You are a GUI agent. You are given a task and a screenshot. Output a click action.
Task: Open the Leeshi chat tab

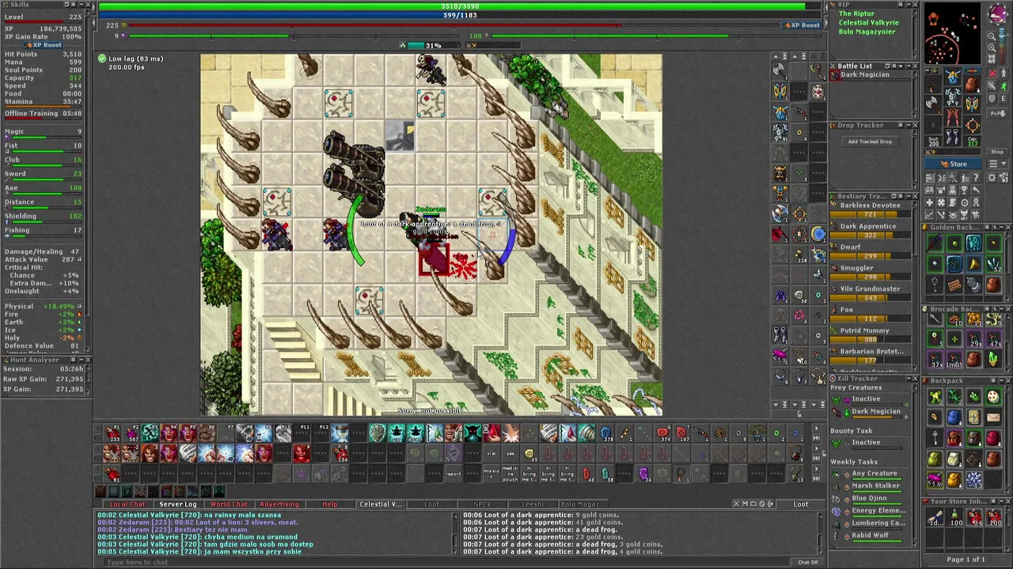coord(533,504)
